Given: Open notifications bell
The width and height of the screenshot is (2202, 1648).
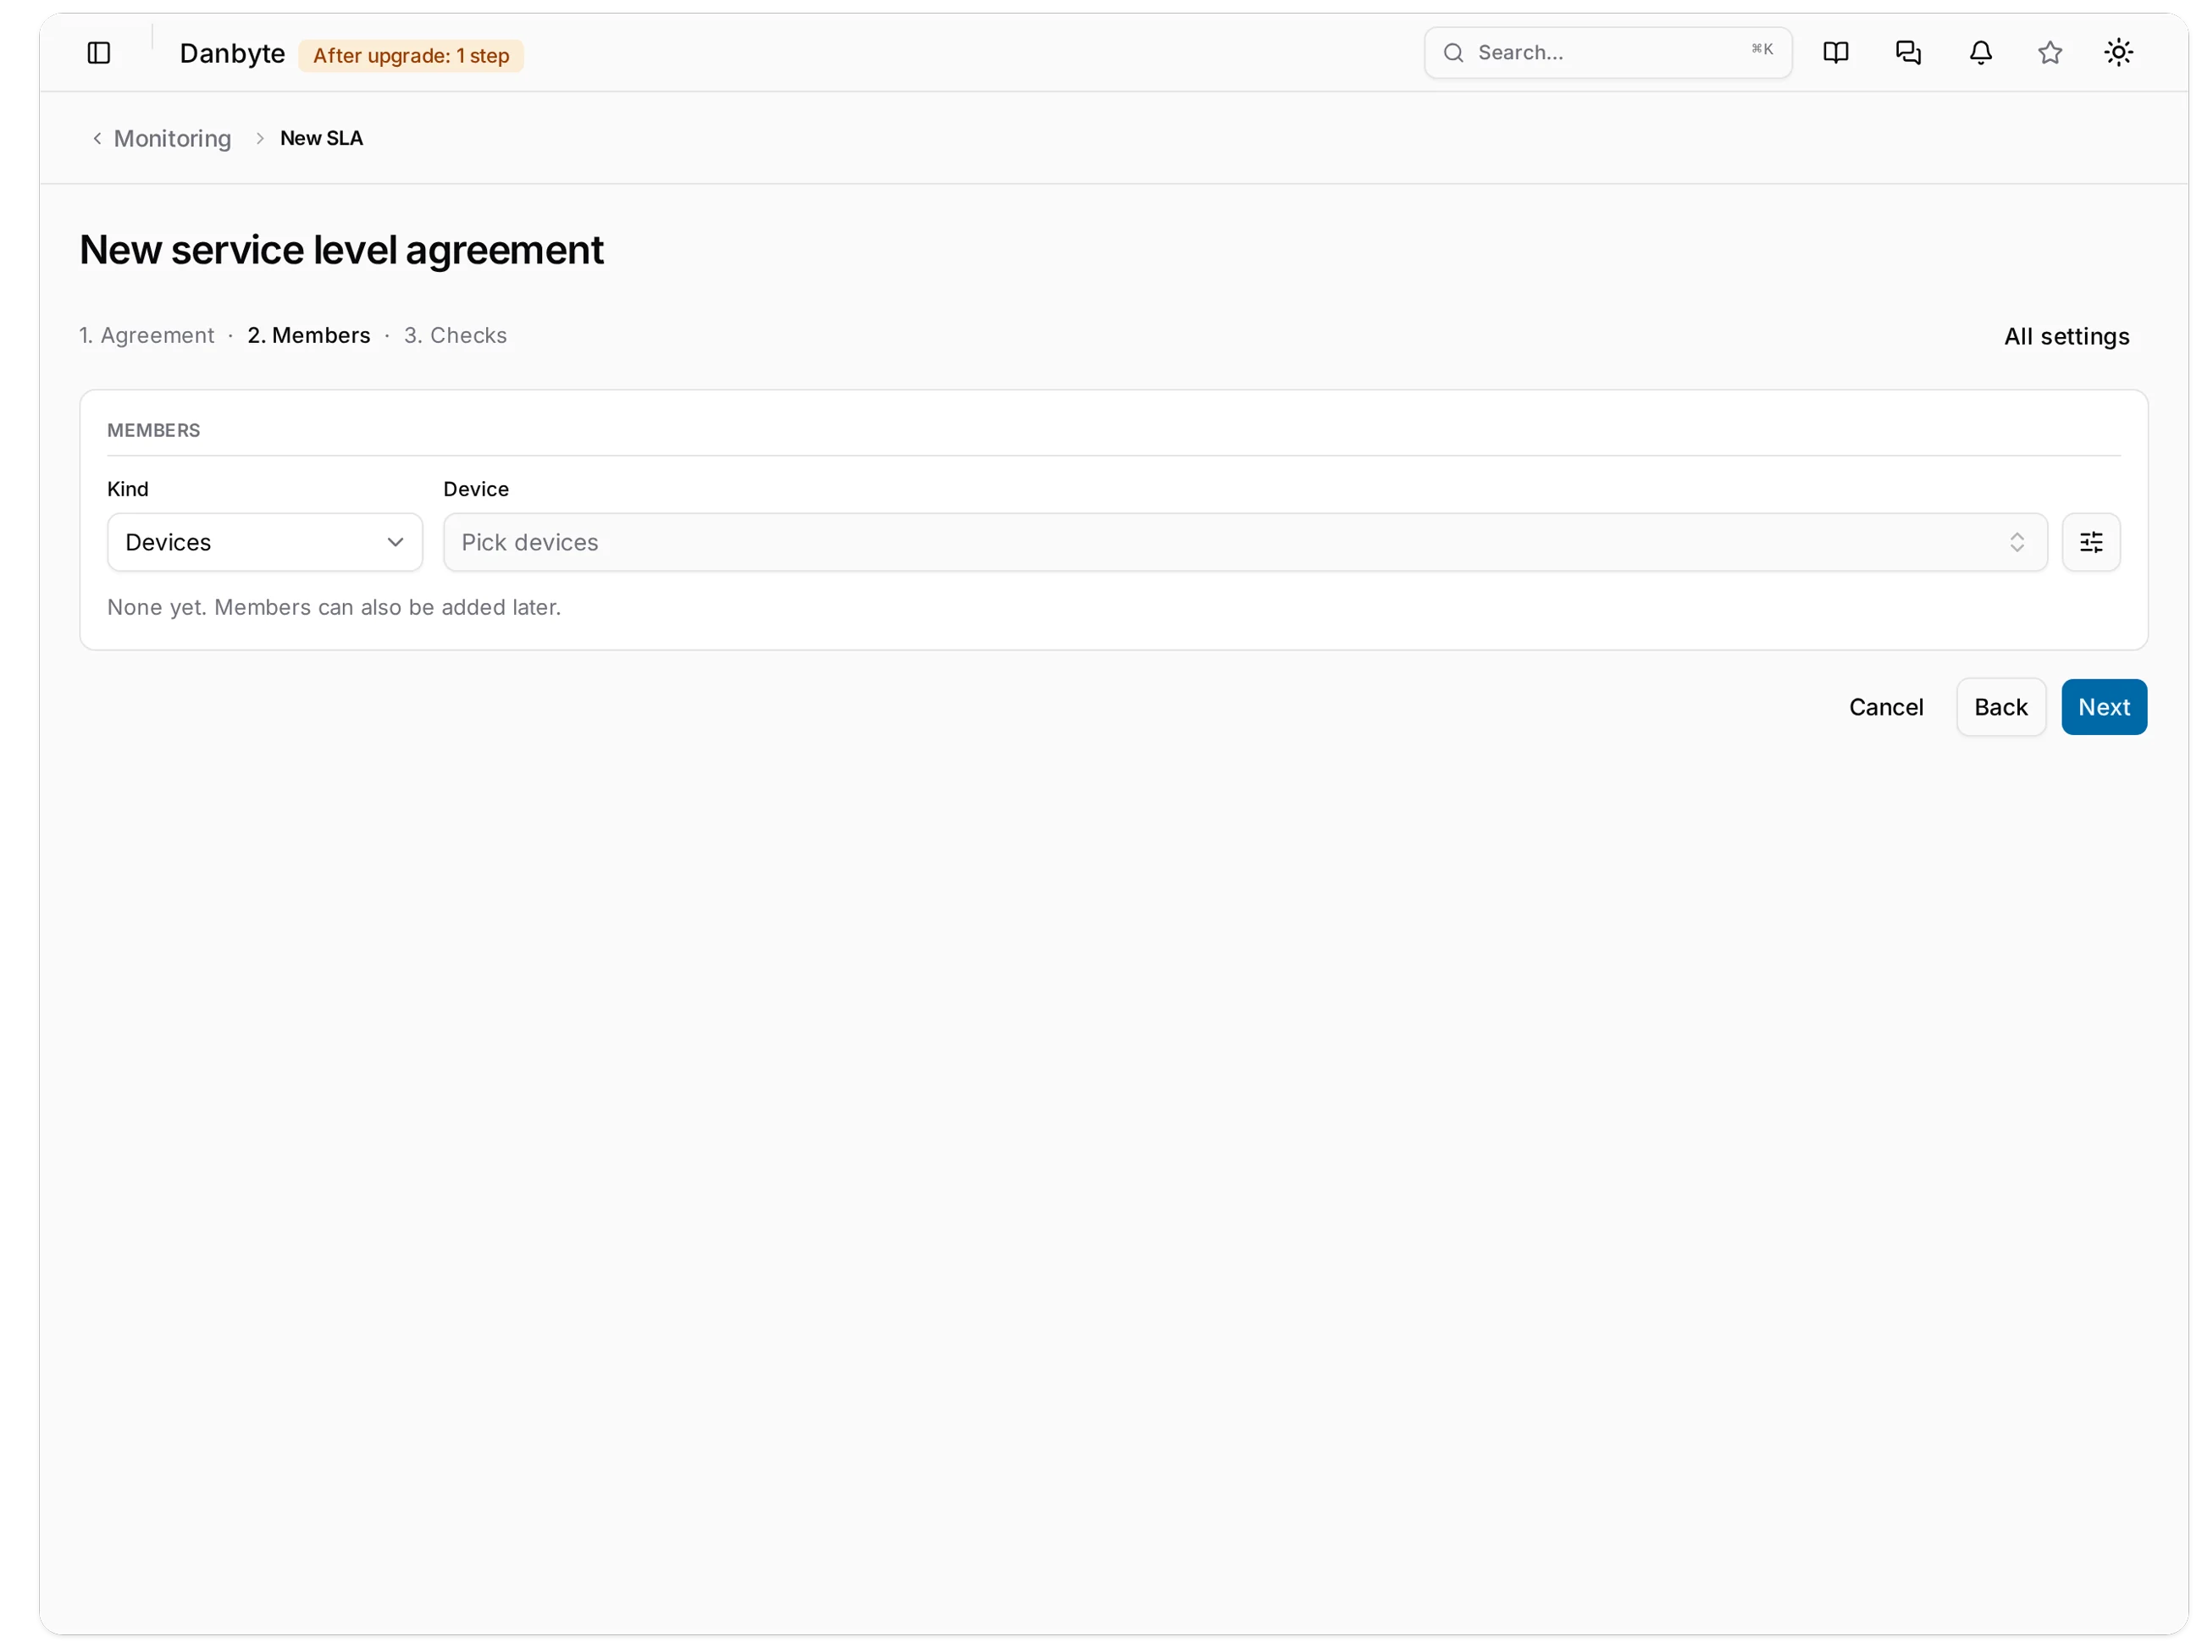Looking at the screenshot, I should click(1981, 53).
